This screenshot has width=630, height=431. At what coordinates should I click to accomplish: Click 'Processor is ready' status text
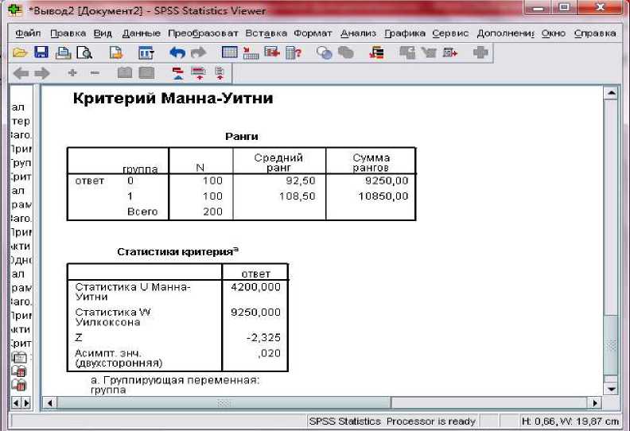[x=430, y=421]
